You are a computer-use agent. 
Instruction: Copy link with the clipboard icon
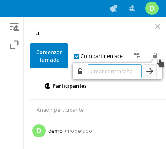(x=137, y=56)
